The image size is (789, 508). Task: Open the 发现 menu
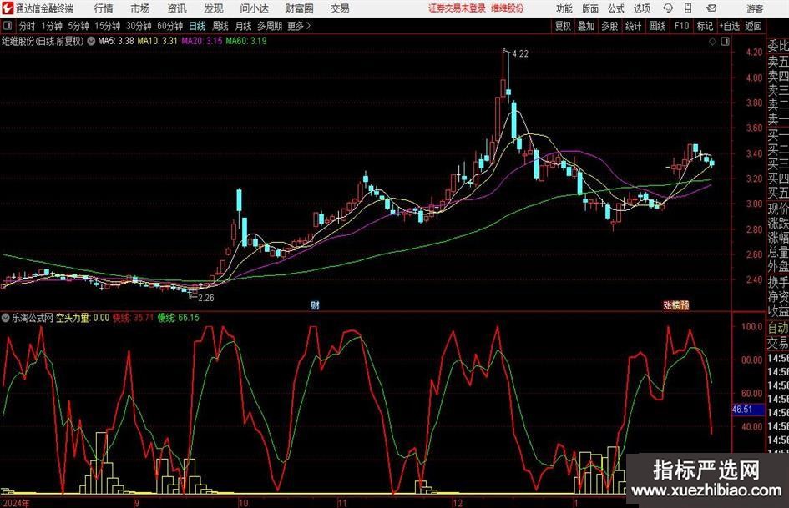coord(214,8)
